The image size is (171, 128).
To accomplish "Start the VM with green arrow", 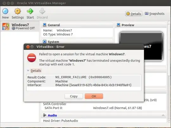I will coord(30,11).
